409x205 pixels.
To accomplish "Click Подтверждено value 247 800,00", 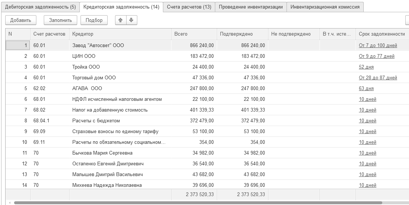I will pos(242,88).
